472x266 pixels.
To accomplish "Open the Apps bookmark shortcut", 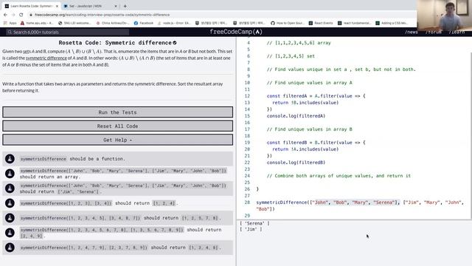I will pyautogui.click(x=10, y=23).
